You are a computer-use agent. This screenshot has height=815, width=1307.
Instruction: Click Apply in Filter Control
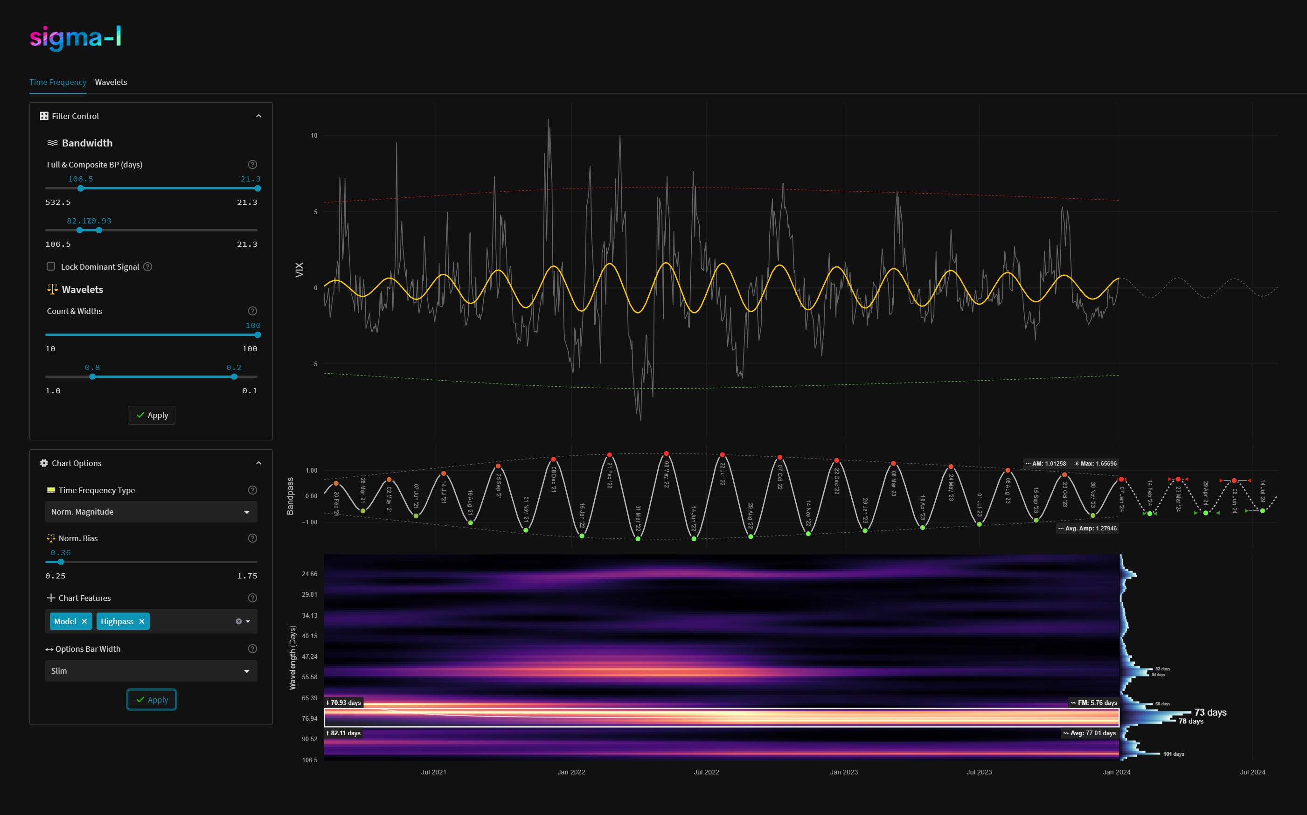(152, 415)
